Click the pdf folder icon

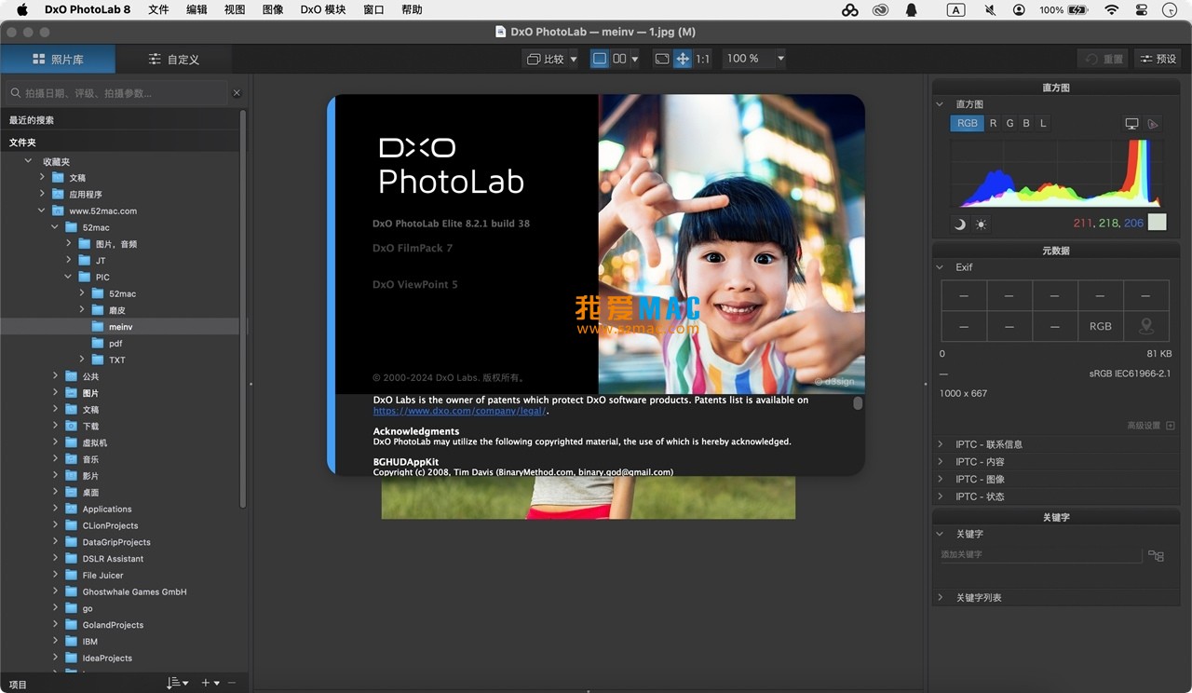[98, 344]
